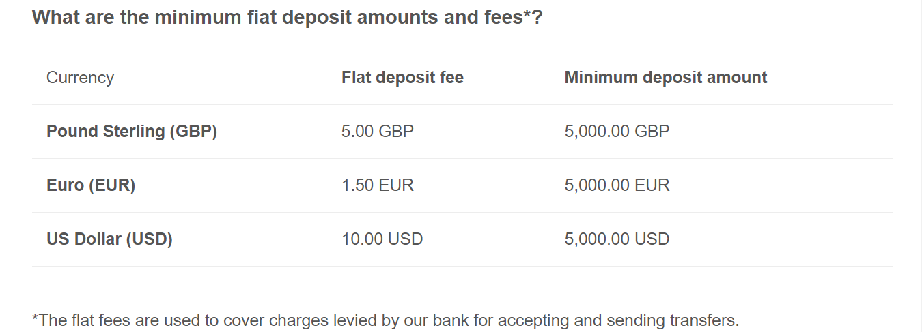The width and height of the screenshot is (922, 332).
Task: Click the minimum fiat deposit heading
Action: point(288,17)
